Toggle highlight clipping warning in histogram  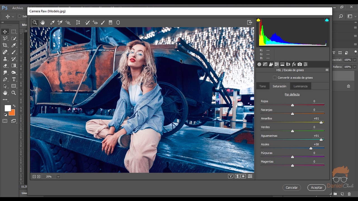pyautogui.click(x=327, y=20)
